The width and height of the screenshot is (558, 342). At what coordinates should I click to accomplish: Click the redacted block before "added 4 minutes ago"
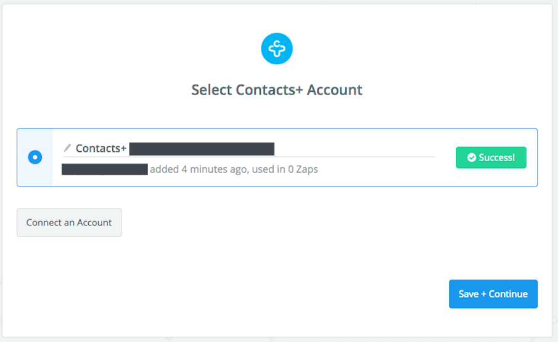coord(105,169)
